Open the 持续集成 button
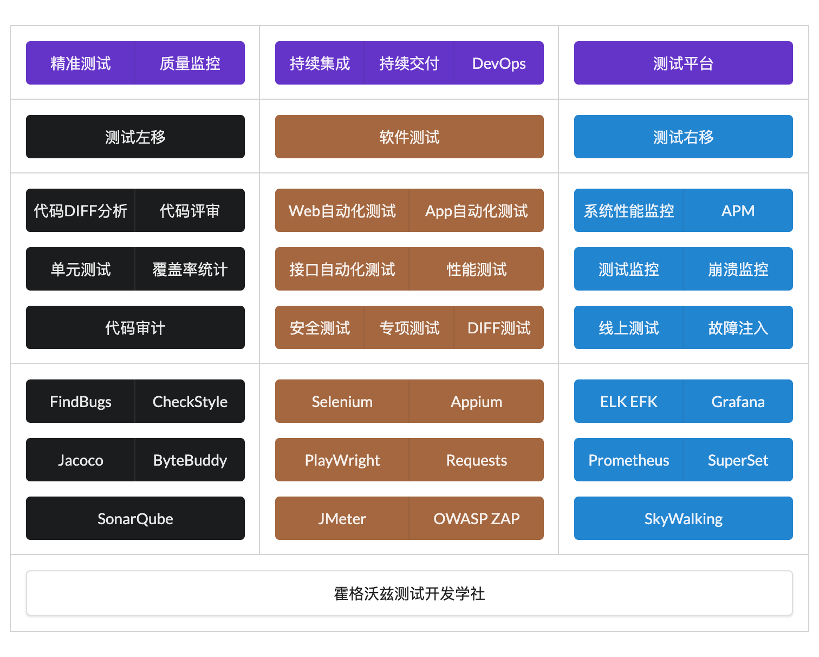 click(x=320, y=63)
